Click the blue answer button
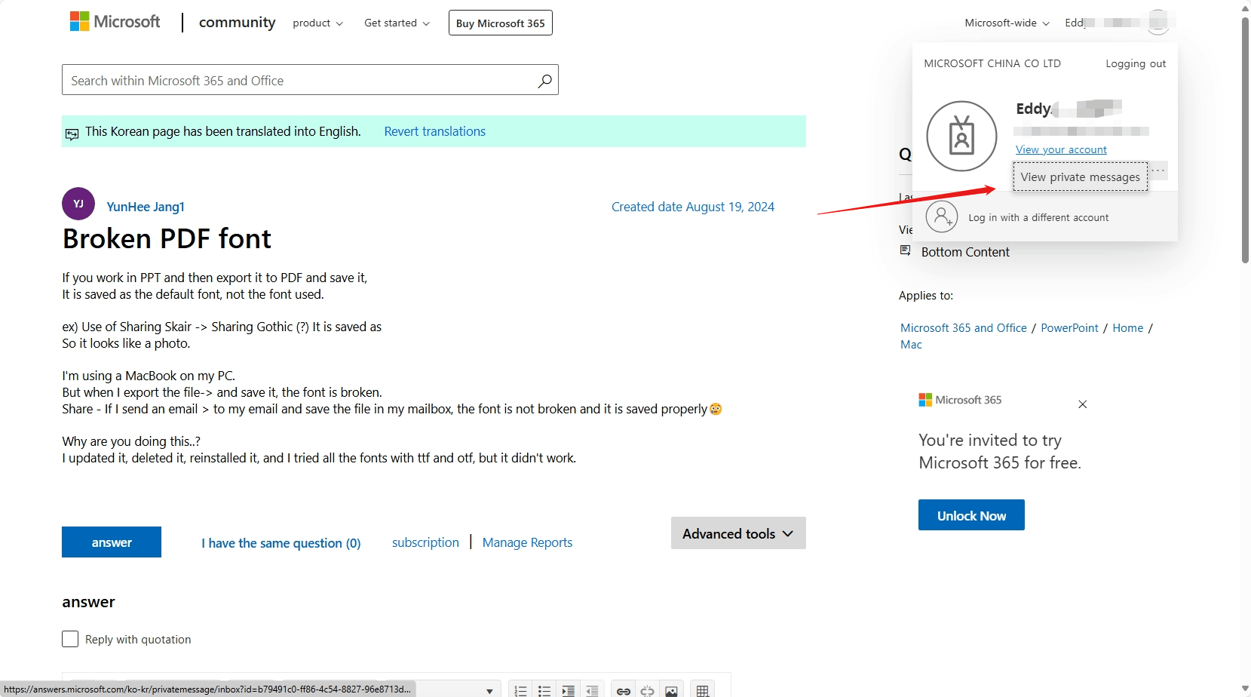 [x=112, y=542]
